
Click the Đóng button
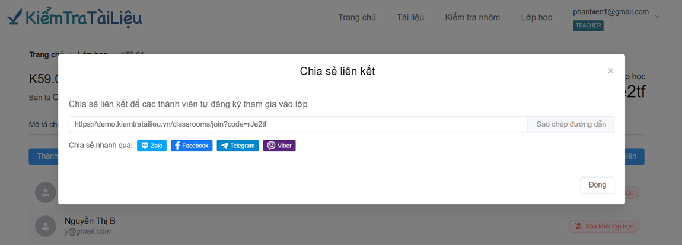click(597, 185)
